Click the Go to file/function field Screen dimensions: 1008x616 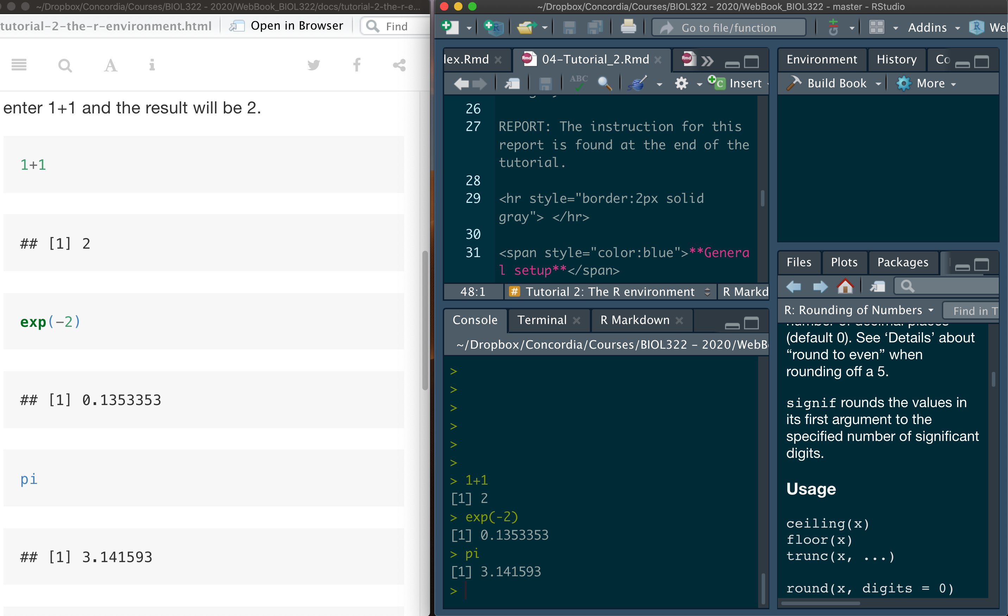729,27
